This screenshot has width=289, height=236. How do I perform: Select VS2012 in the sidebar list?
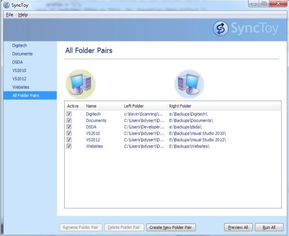19,79
